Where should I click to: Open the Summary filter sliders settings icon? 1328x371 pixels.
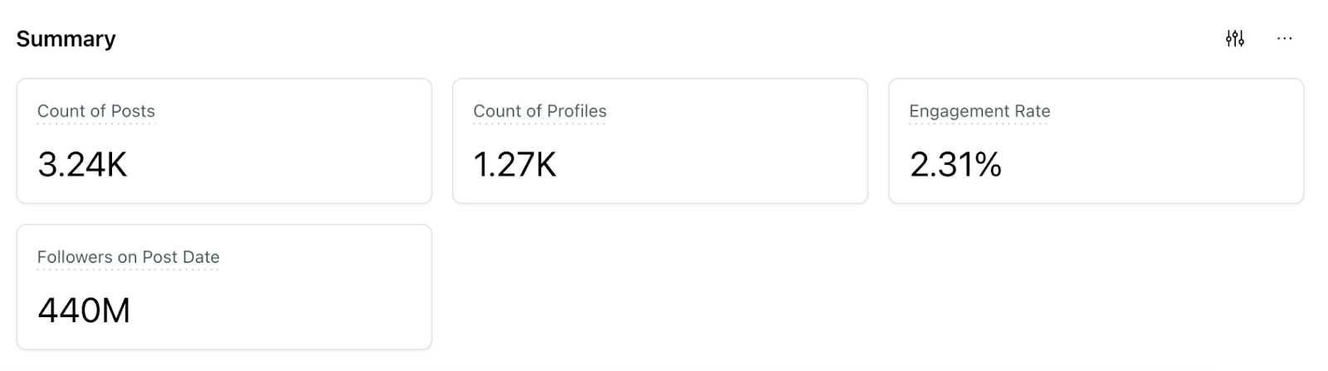(1235, 38)
